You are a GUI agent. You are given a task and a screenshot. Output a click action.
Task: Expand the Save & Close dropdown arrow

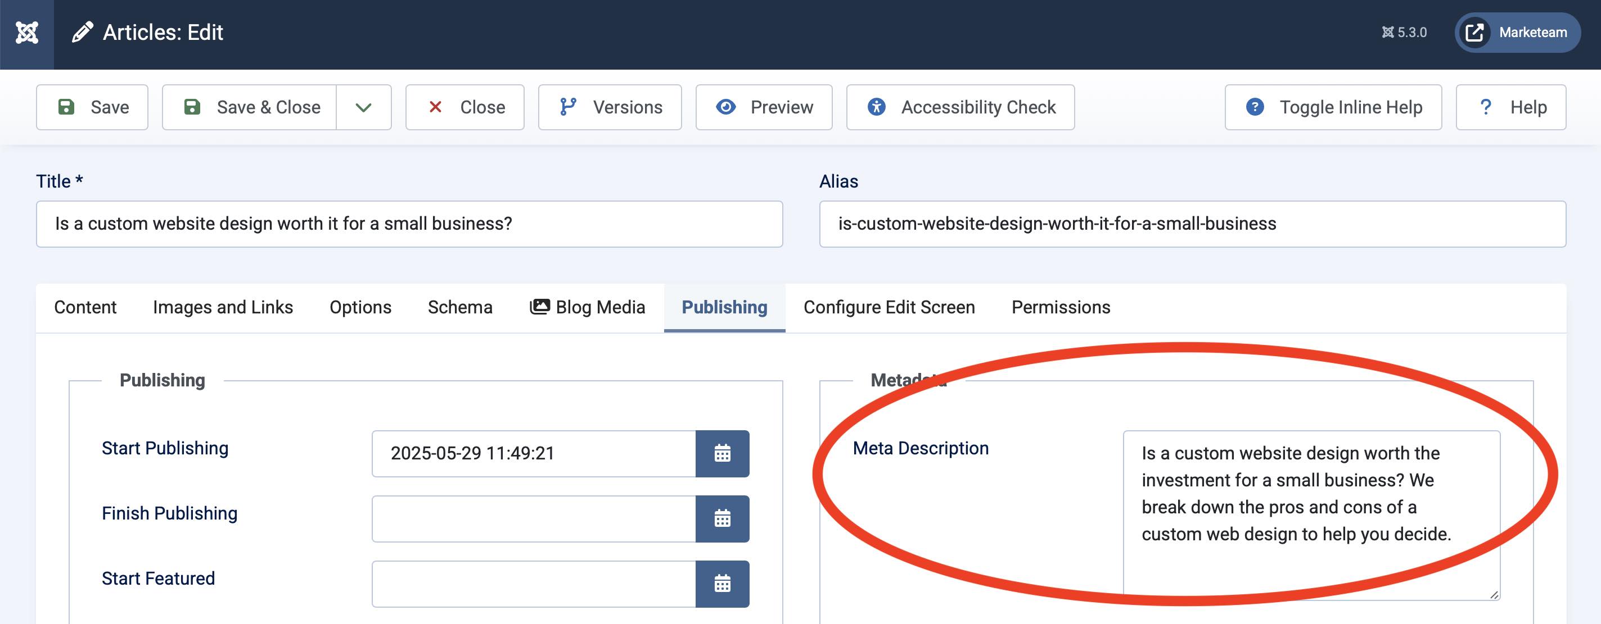tap(363, 107)
